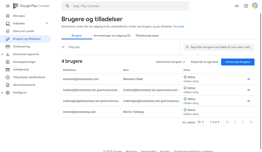Open marianne@phonestamp.com details arrow
The image size is (262, 152).
coord(248,79)
